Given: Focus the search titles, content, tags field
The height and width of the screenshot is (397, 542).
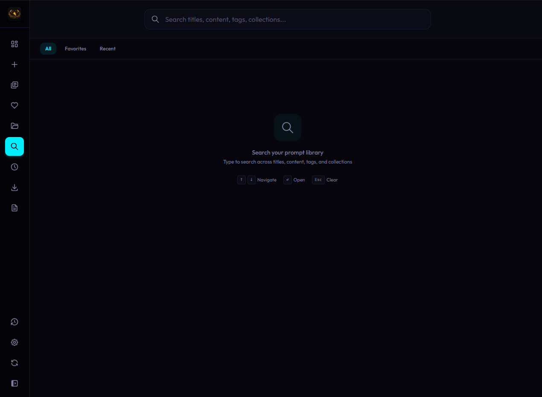Looking at the screenshot, I should coord(288,19).
